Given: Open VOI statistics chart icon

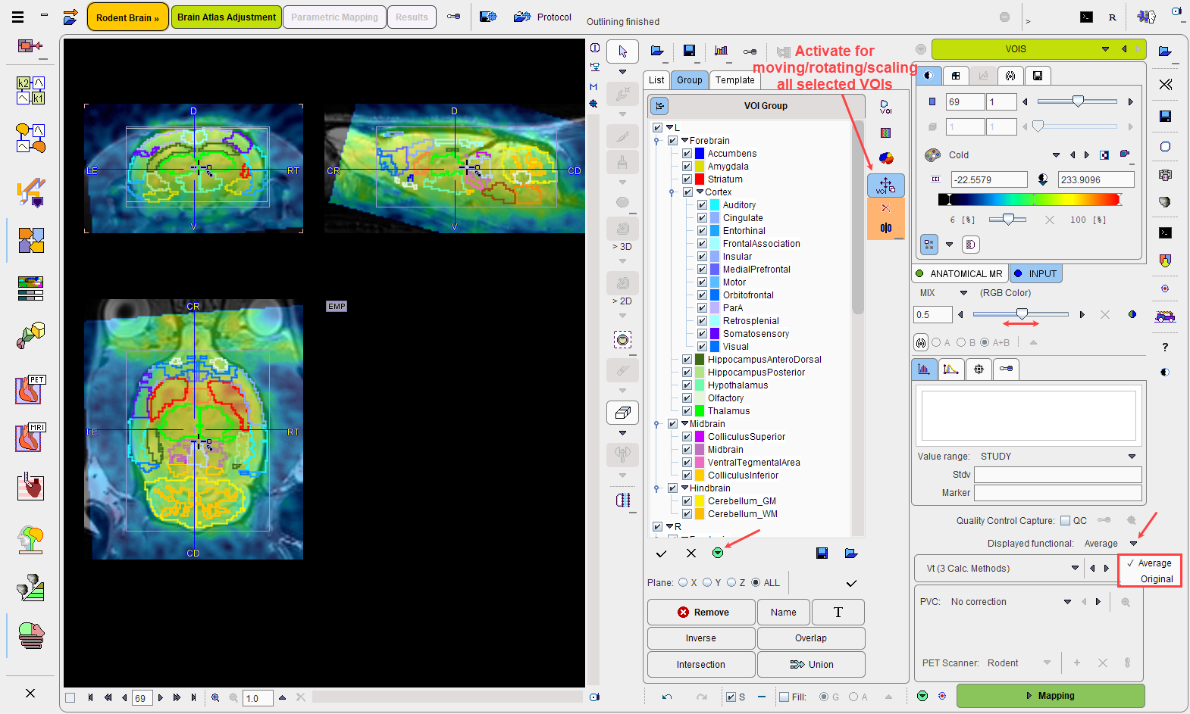Looking at the screenshot, I should point(721,51).
